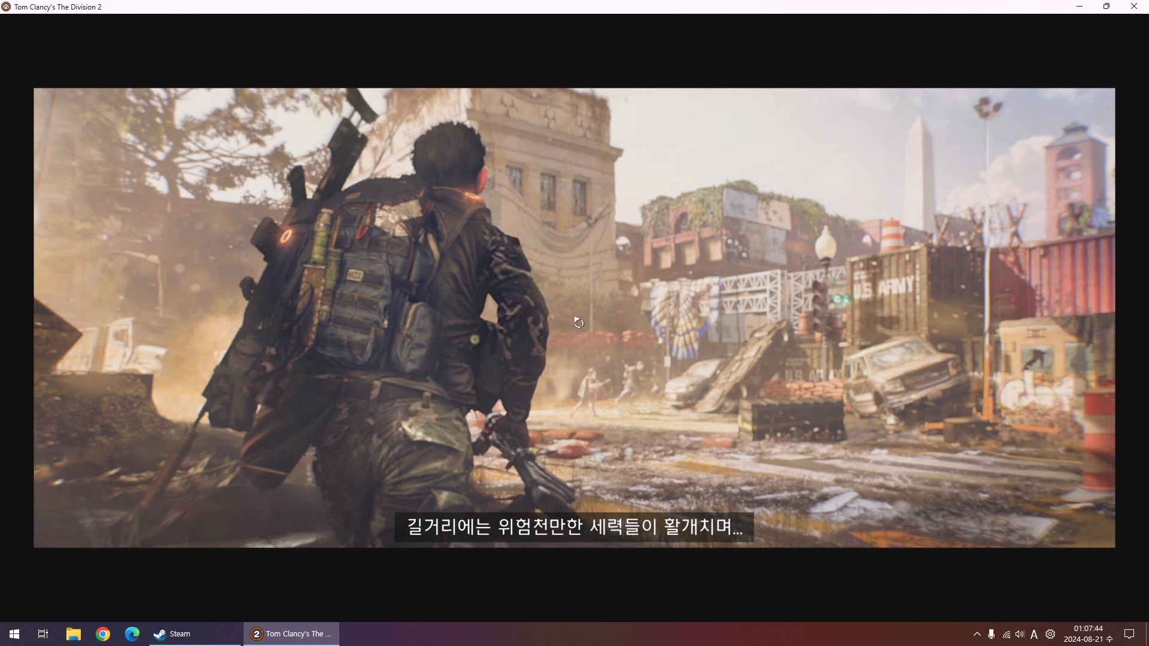Open Google Chrome from the taskbar
Viewport: 1149px width, 646px height.
(x=103, y=634)
